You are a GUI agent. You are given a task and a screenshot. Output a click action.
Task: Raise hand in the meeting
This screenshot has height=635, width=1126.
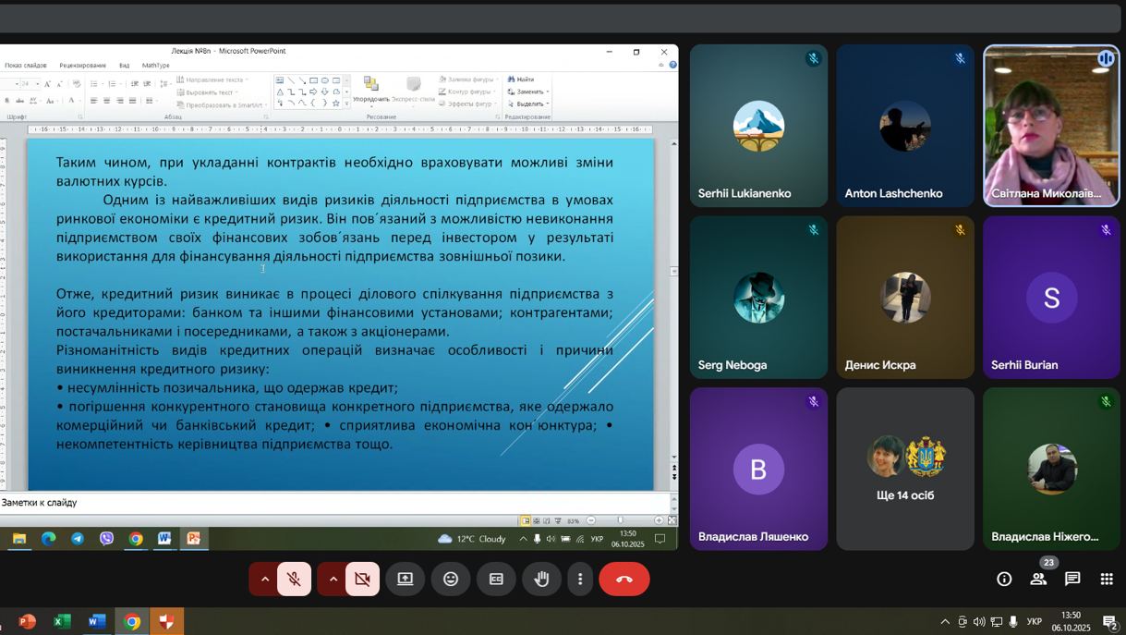tap(542, 579)
